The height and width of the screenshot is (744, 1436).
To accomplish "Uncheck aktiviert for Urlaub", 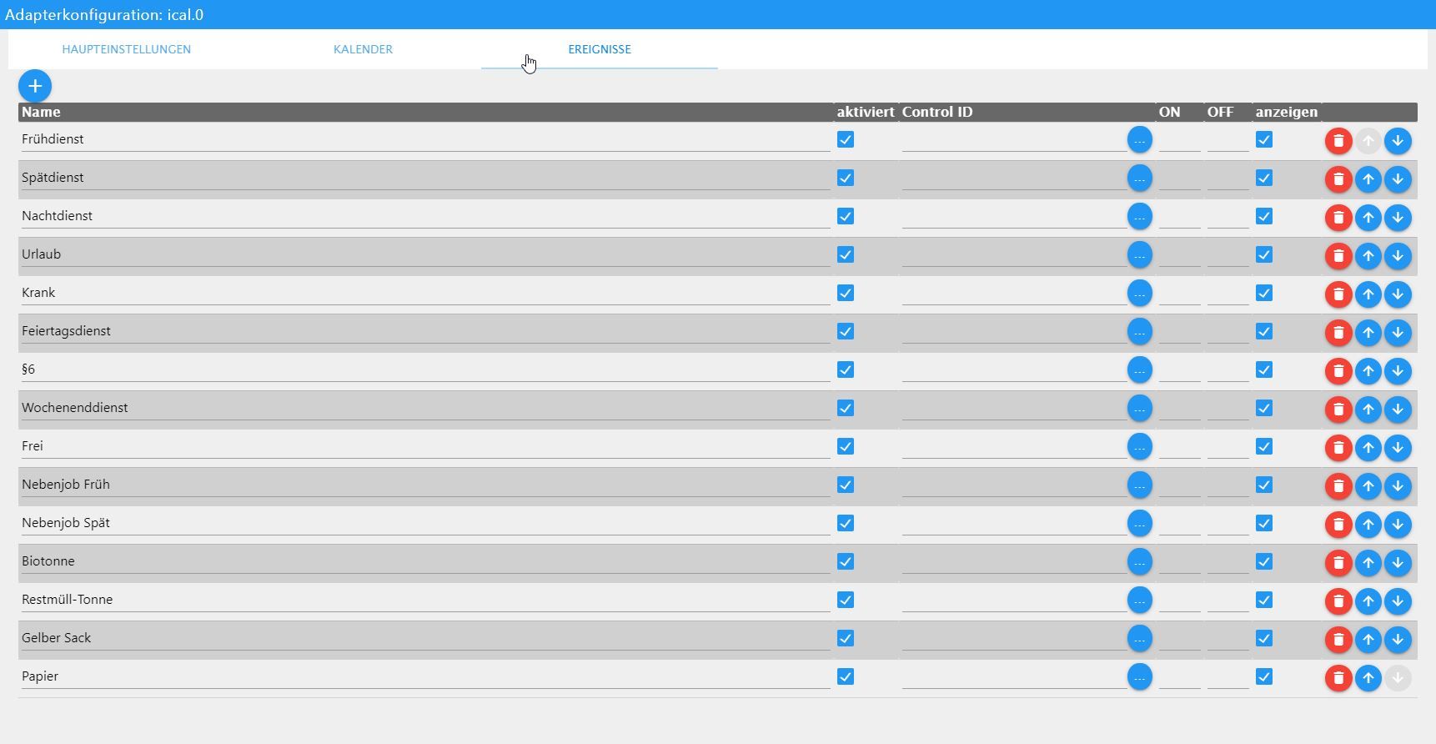I will (846, 254).
